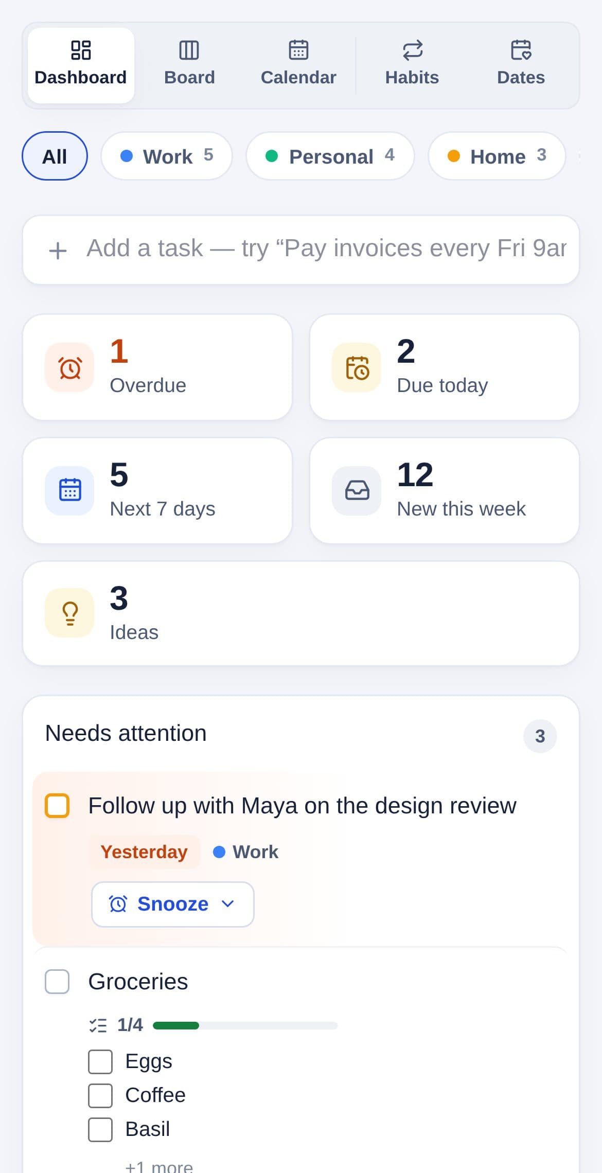Select the Home category filter
Screen dimensions: 602x1173
point(497,156)
